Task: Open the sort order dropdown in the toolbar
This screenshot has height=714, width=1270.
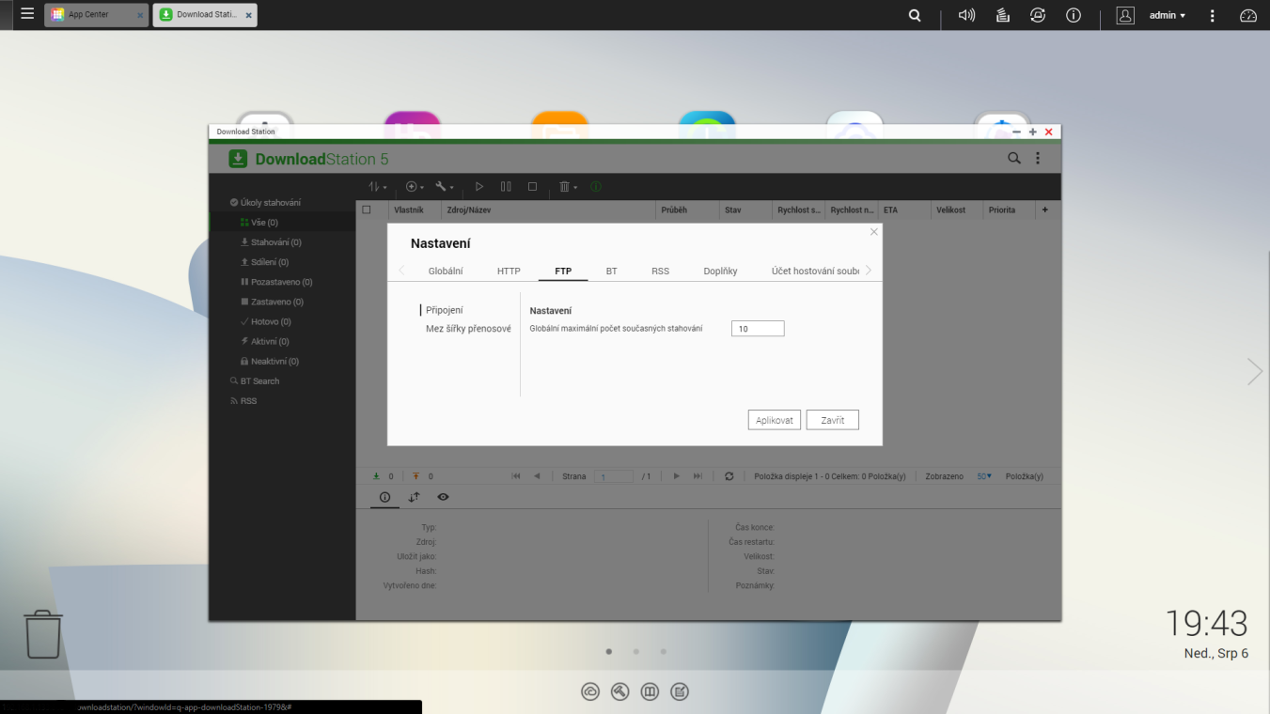Action: click(378, 187)
